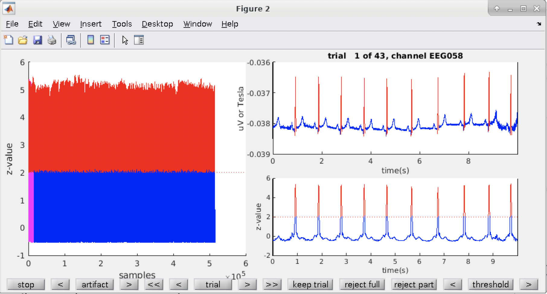The width and height of the screenshot is (547, 294).
Task: Click the shade window button in title bar
Action: 497,8
